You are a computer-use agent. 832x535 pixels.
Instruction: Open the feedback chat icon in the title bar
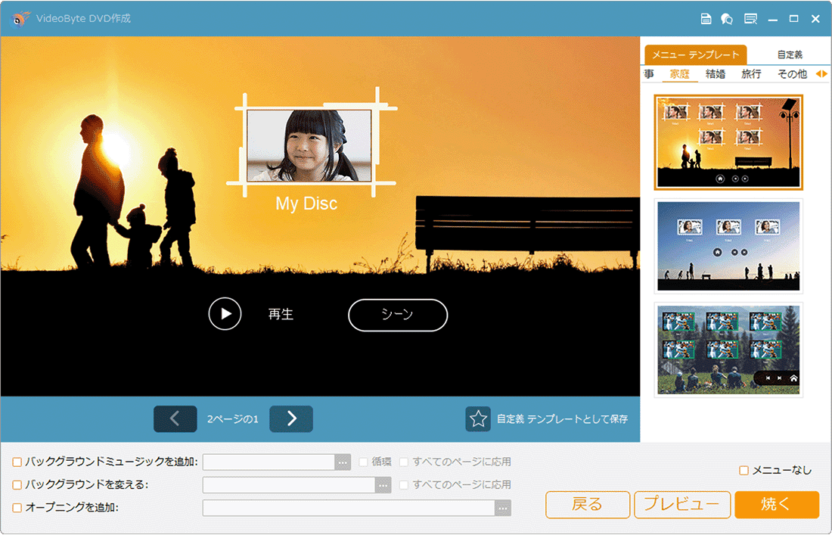[x=726, y=18]
